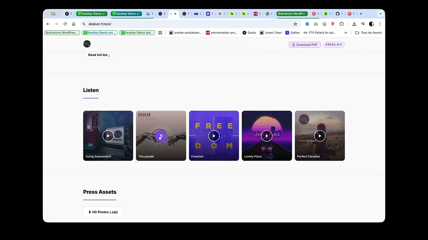This screenshot has height=240, width=428.
Task: Open the Qonto bookmark
Action: point(249,33)
